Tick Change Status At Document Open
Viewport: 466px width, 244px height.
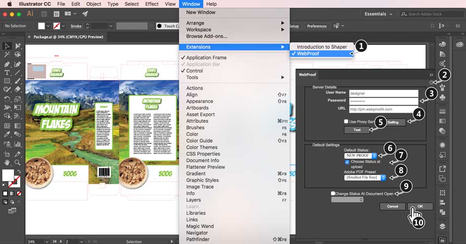click(x=333, y=194)
